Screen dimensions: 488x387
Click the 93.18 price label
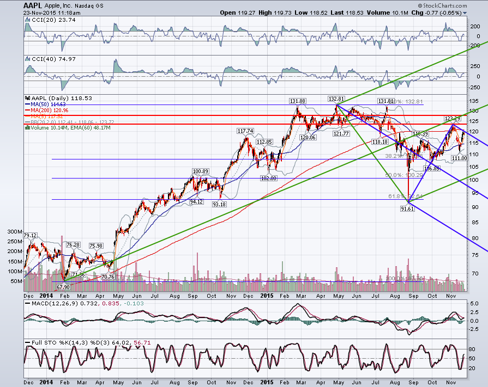[219, 204]
